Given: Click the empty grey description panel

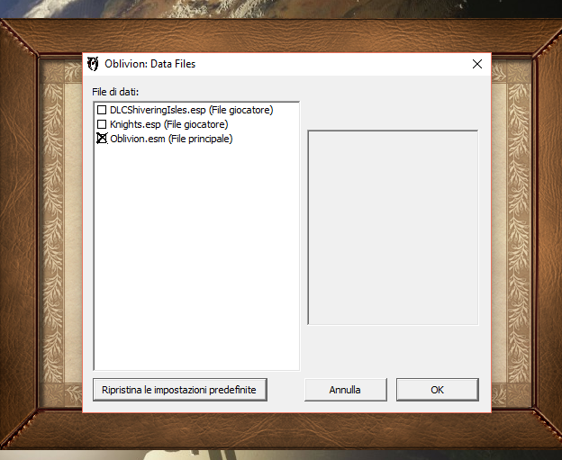Looking at the screenshot, I should coord(393,227).
